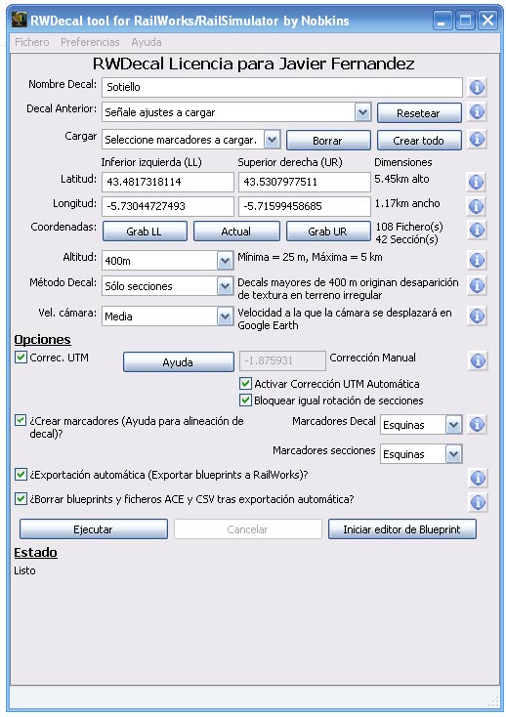This screenshot has height=717, width=506.
Task: Show info for the Latitud row
Action: pos(476,182)
